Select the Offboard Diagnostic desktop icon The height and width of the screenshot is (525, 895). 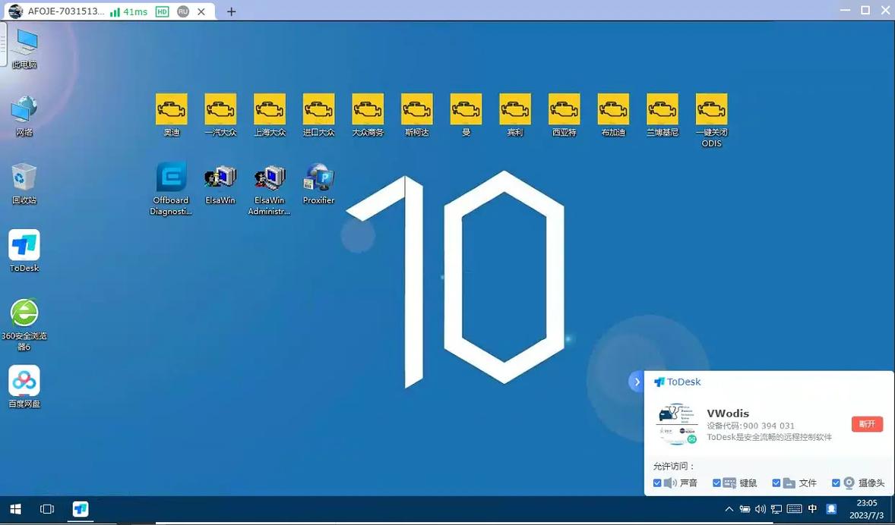click(171, 189)
